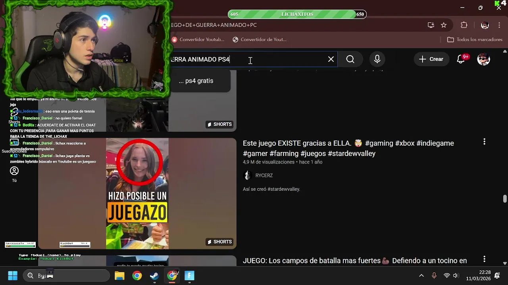Start voice search with microphone icon
The image size is (508, 285).
pos(377,59)
